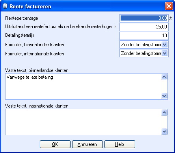Click inside internationale klanten vaste tekst box
175x153 pixels.
(83, 122)
